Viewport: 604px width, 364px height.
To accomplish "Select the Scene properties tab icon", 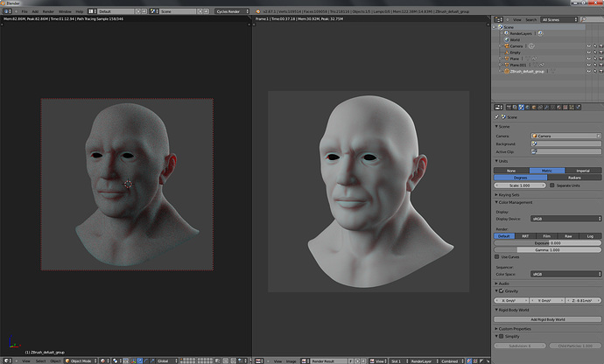I will 521,108.
